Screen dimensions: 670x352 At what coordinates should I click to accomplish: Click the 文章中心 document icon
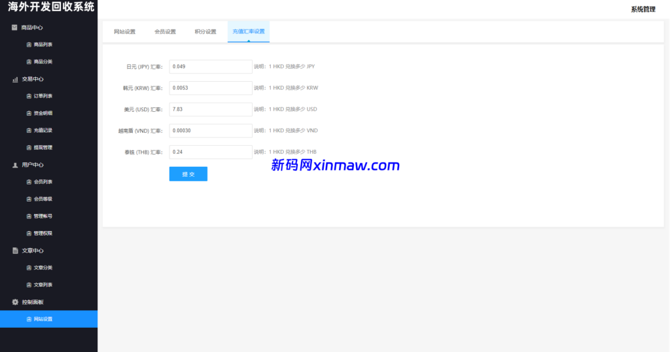[x=15, y=251]
